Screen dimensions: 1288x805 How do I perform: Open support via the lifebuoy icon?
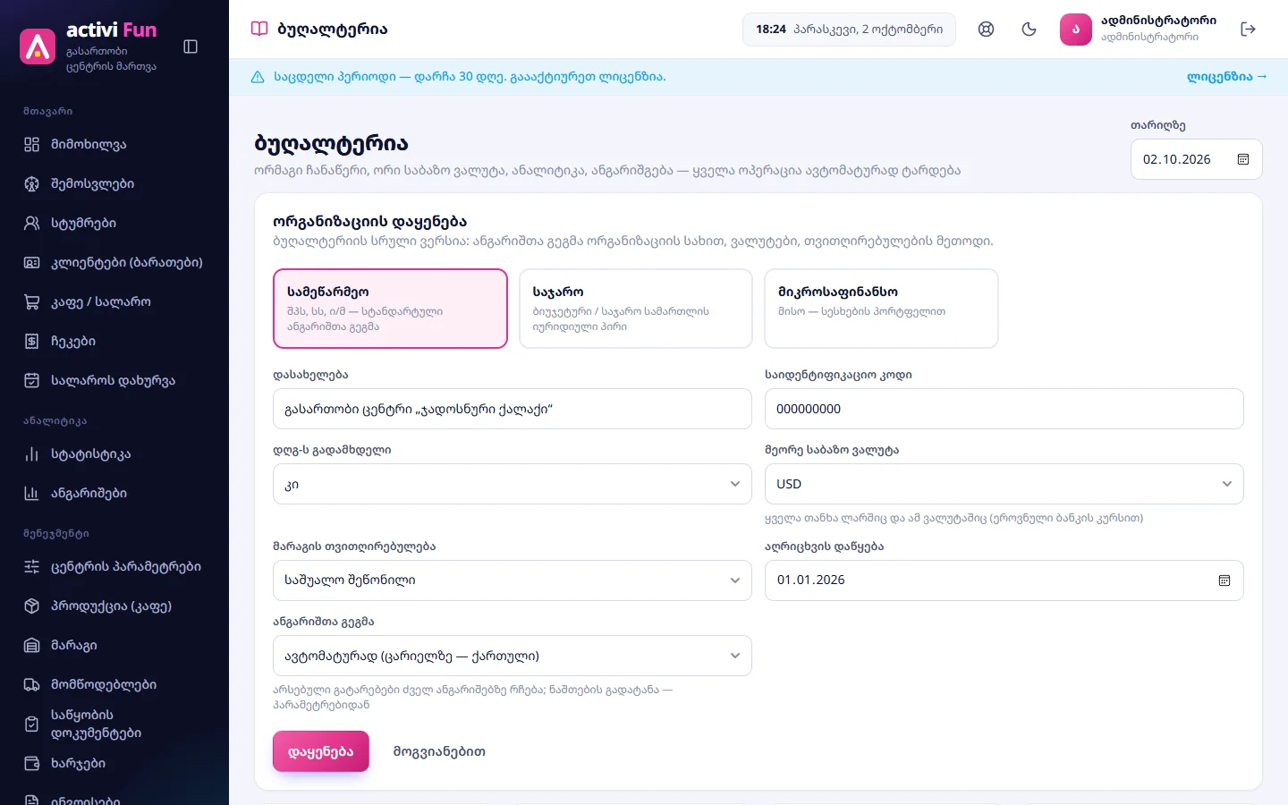986,30
